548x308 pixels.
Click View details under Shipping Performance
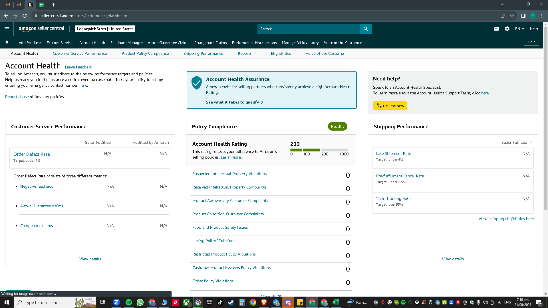point(453,259)
